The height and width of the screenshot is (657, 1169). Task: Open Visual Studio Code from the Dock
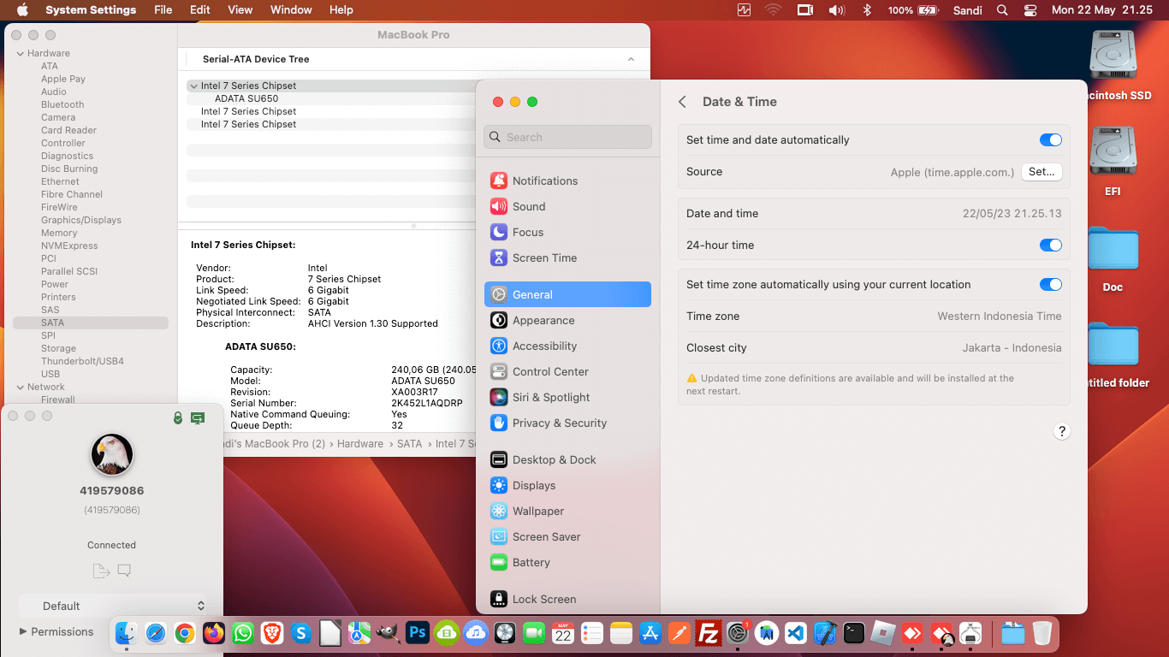795,633
